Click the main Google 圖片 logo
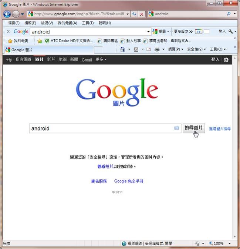The height and width of the screenshot is (249, 240). tap(117, 92)
